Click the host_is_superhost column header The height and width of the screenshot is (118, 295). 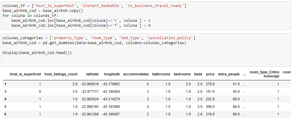(x=25, y=74)
